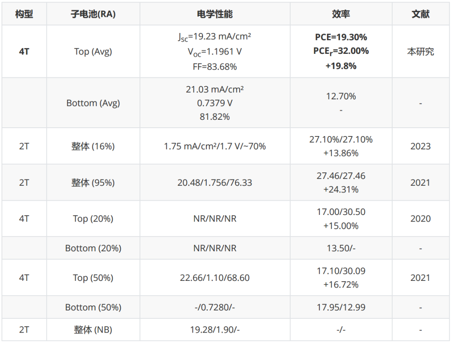Click the 构型 column header
The height and width of the screenshot is (343, 451).
pos(24,14)
